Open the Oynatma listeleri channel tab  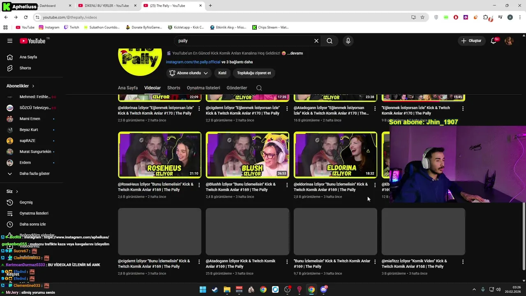point(203,88)
